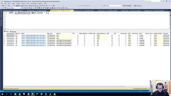Open the Help menu
Image resolution: width=171 pixels, height=96 pixels.
45,3
